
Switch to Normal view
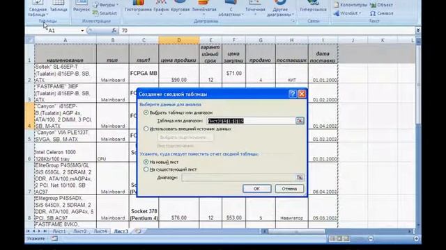pos(332,239)
